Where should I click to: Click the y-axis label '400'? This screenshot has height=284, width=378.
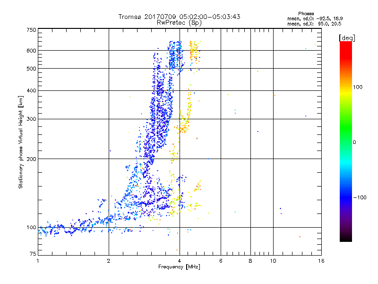(31, 91)
